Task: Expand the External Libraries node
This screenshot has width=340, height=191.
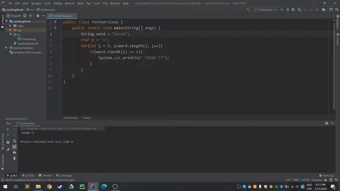Action: pyautogui.click(x=6, y=48)
